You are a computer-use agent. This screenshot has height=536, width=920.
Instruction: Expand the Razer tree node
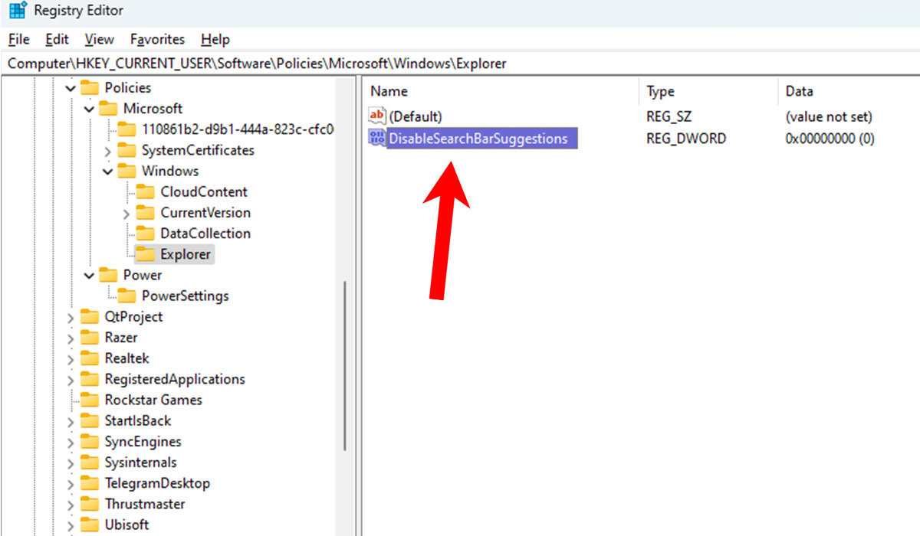pos(71,337)
